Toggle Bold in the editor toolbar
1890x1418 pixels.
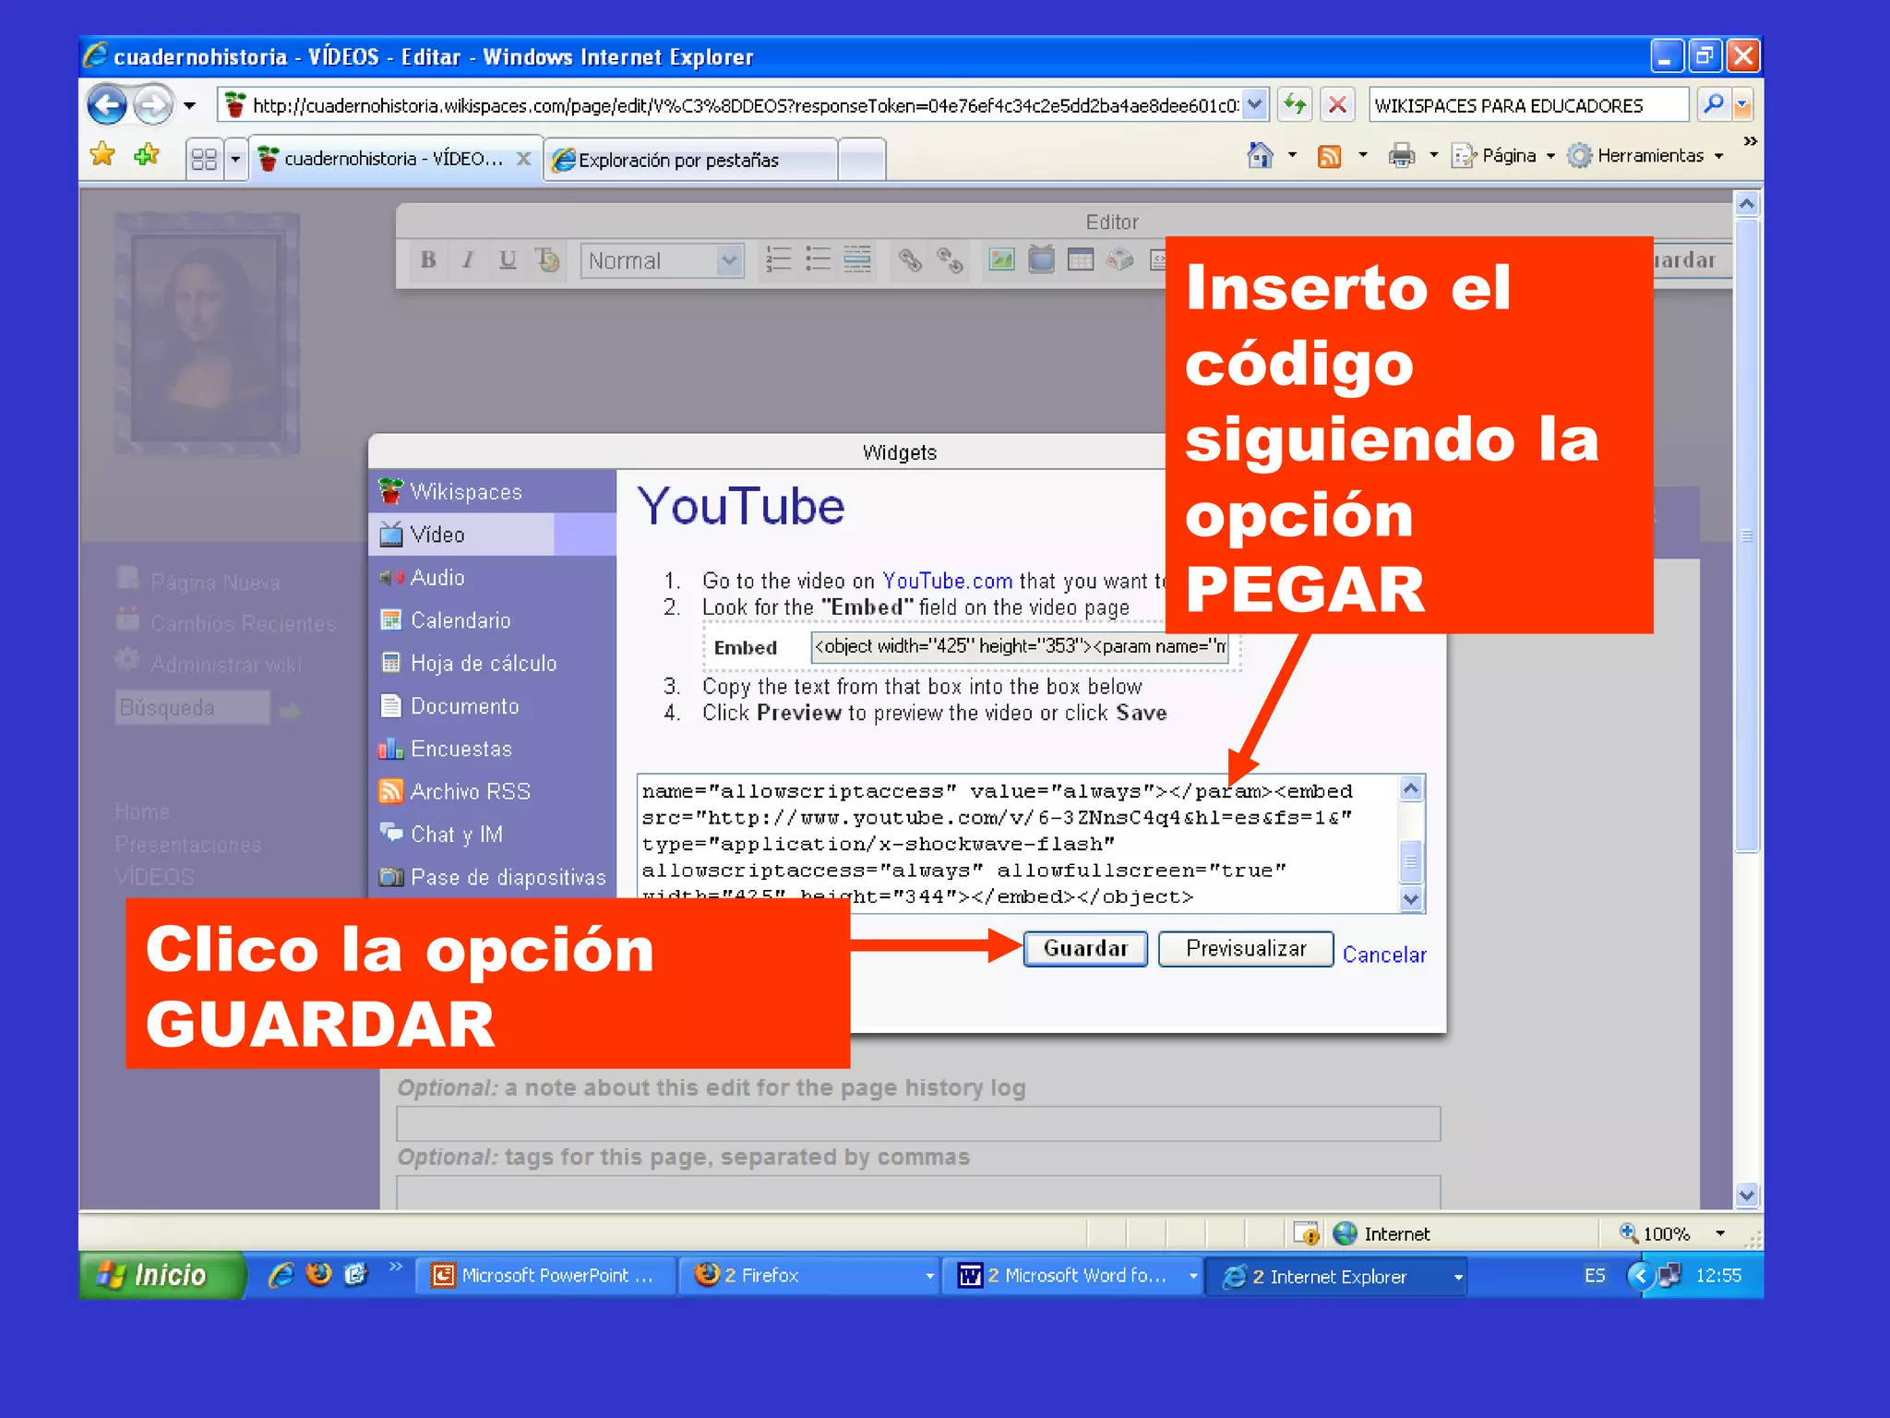428,259
